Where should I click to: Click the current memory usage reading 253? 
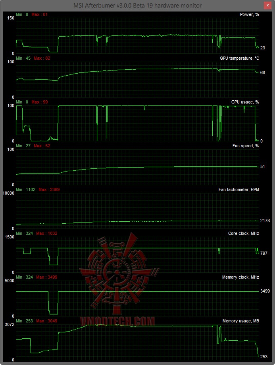264,357
